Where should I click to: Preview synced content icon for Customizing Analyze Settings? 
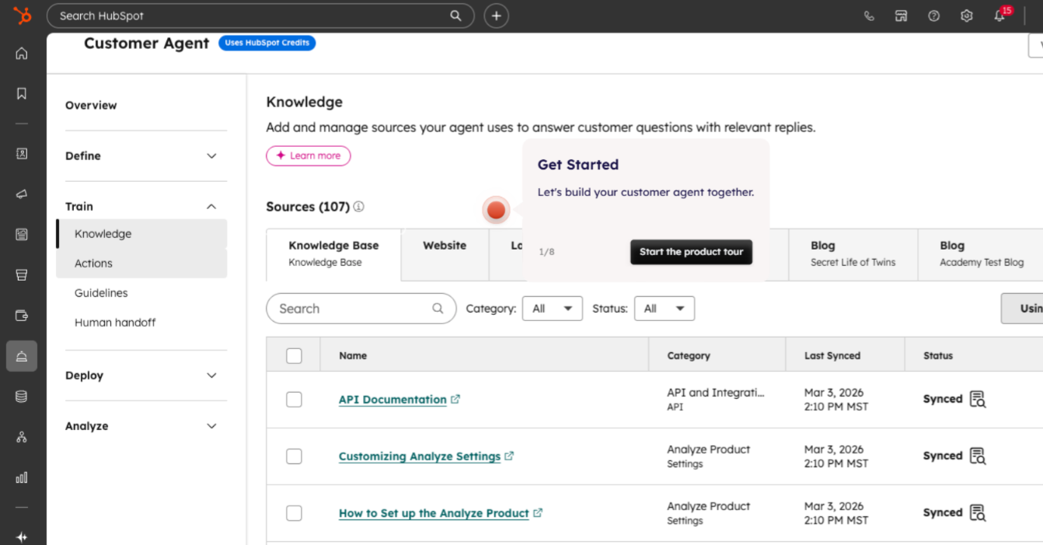(978, 456)
